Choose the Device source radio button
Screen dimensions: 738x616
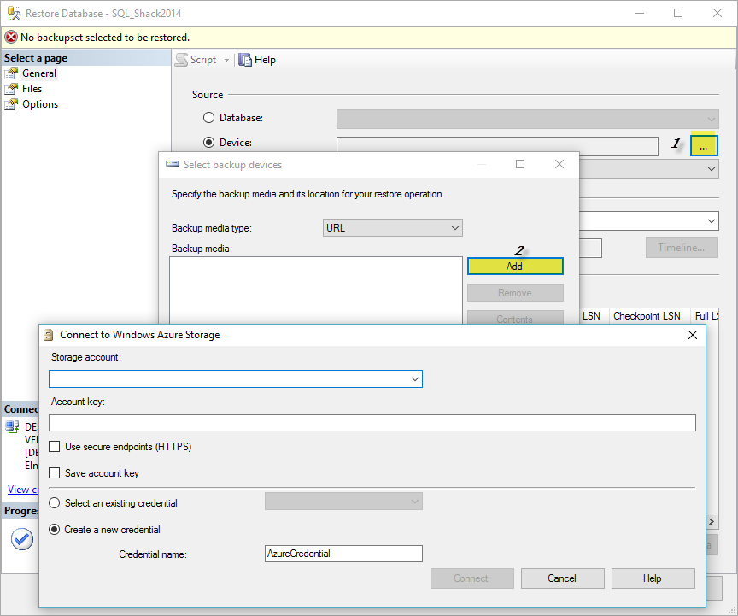tap(208, 142)
